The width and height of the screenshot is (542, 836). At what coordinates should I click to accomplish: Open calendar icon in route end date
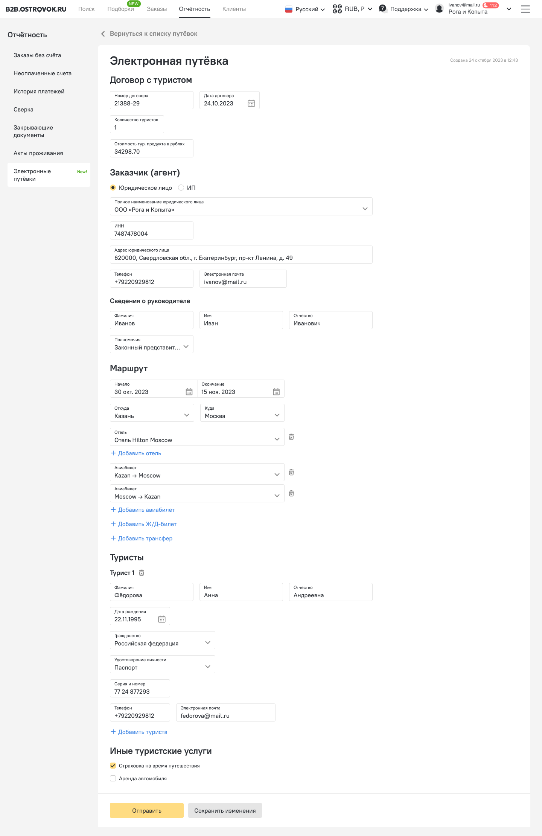click(x=276, y=392)
